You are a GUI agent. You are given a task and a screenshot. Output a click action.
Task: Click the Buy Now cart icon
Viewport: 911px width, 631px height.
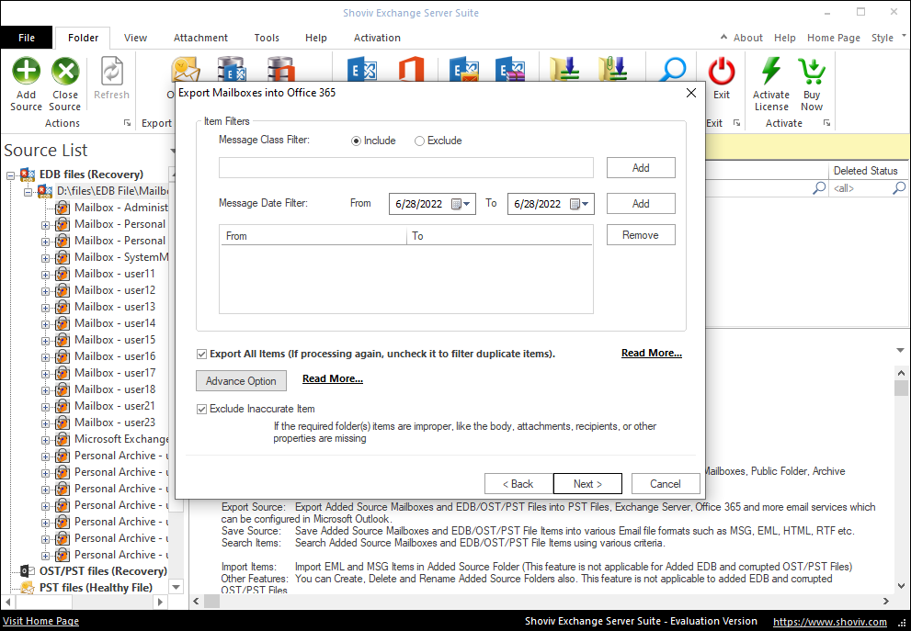pos(812,72)
